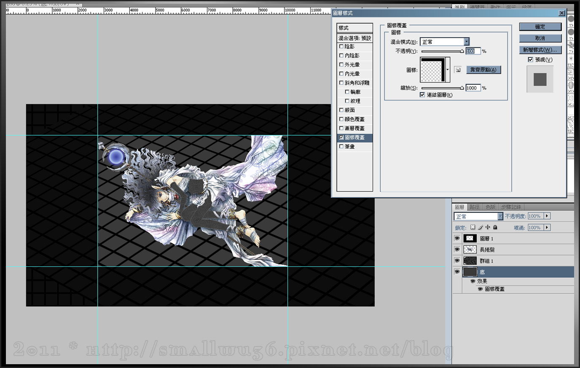Hide the 長捲髮 layer eye icon
The image size is (580, 368).
click(x=457, y=250)
